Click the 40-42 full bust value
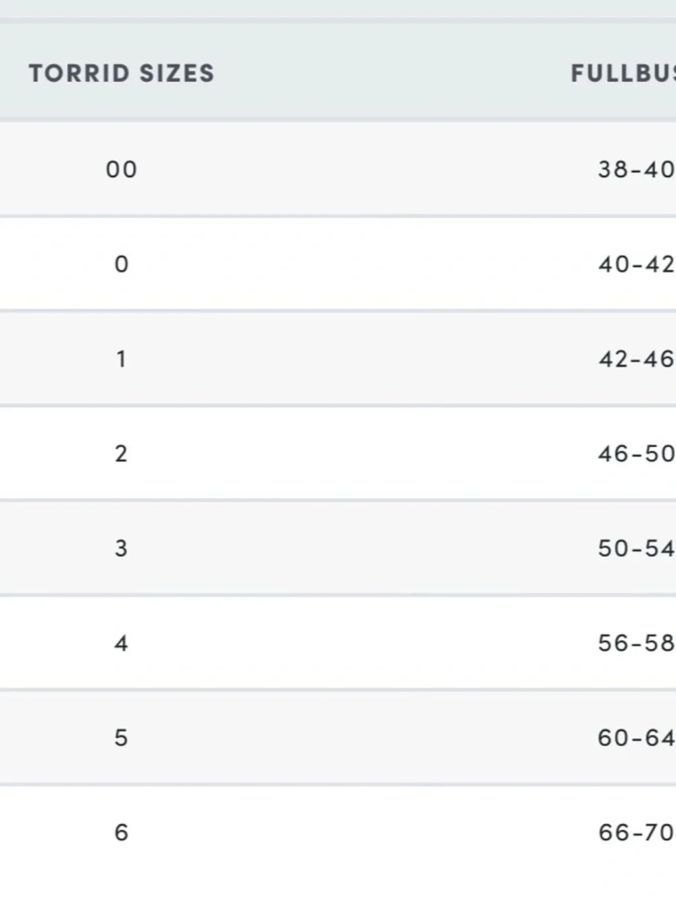Screen dimensions: 676x901 [x=636, y=264]
